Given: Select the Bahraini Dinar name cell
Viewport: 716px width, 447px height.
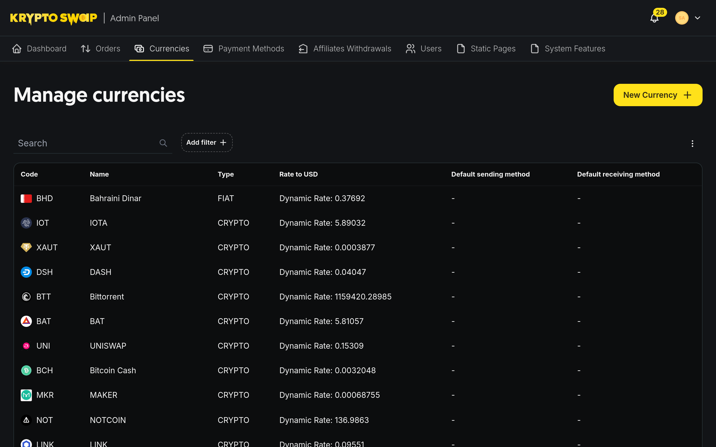Looking at the screenshot, I should tap(116, 198).
